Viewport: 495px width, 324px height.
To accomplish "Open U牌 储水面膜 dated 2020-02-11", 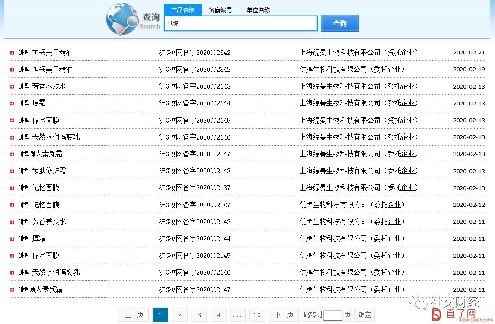I will coord(39,256).
